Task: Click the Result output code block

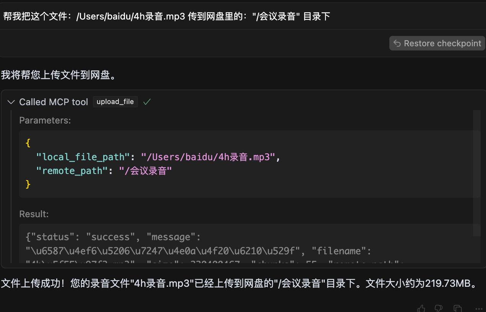Action: 249,244
